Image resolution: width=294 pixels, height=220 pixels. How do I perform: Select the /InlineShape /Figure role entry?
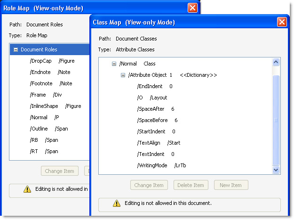pos(55,106)
